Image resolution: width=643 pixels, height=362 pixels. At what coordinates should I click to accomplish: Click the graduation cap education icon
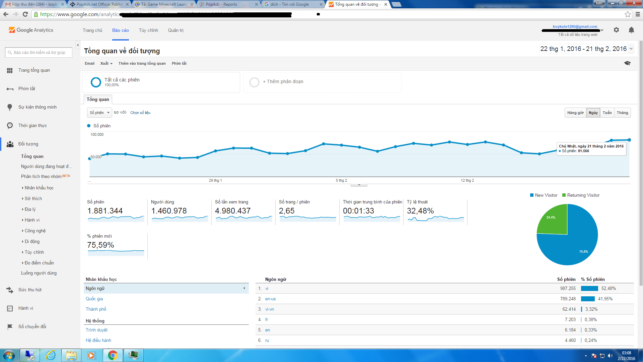[627, 63]
